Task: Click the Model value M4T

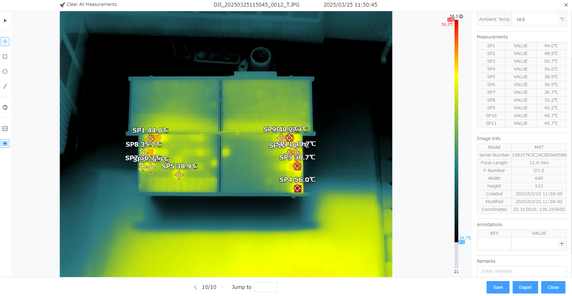Action: point(539,147)
